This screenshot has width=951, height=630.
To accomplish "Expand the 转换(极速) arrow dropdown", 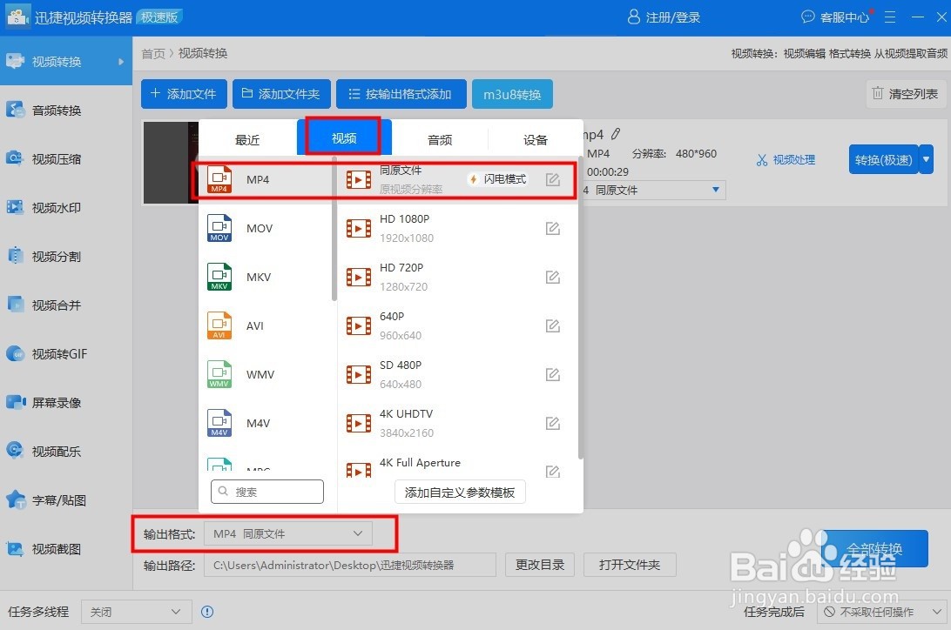I will 926,159.
